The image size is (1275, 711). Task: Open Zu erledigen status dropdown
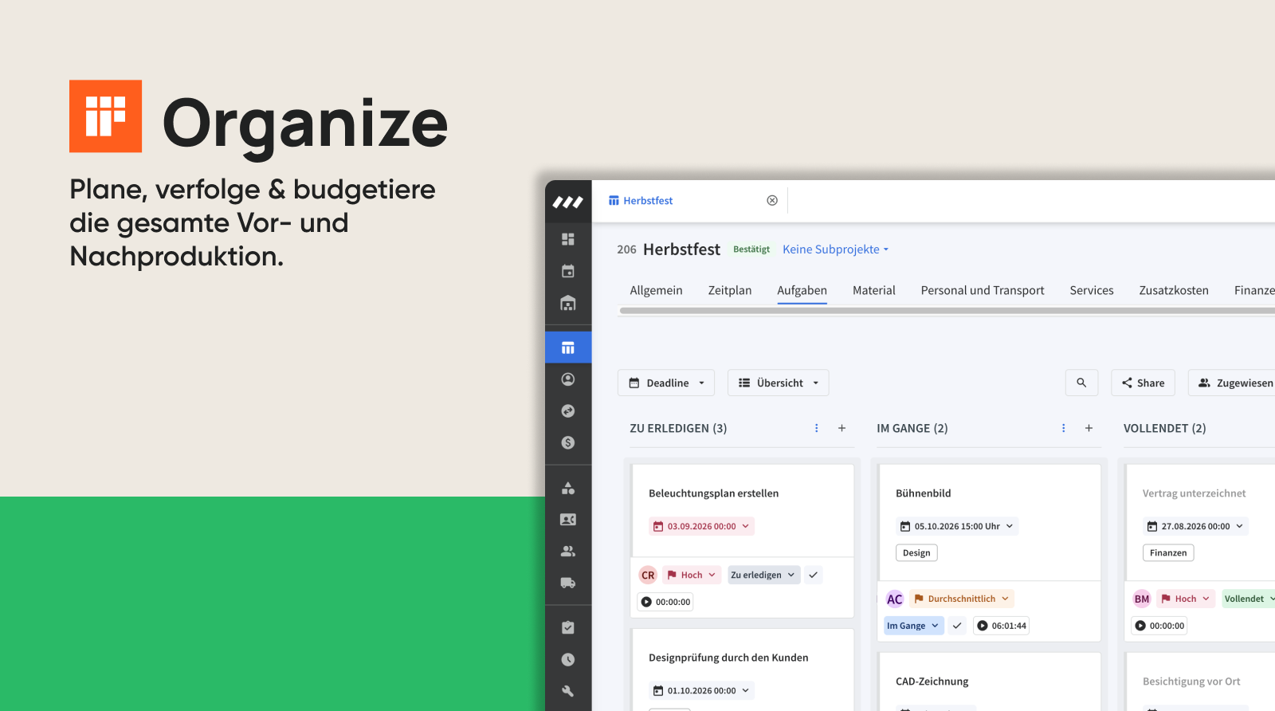point(763,575)
